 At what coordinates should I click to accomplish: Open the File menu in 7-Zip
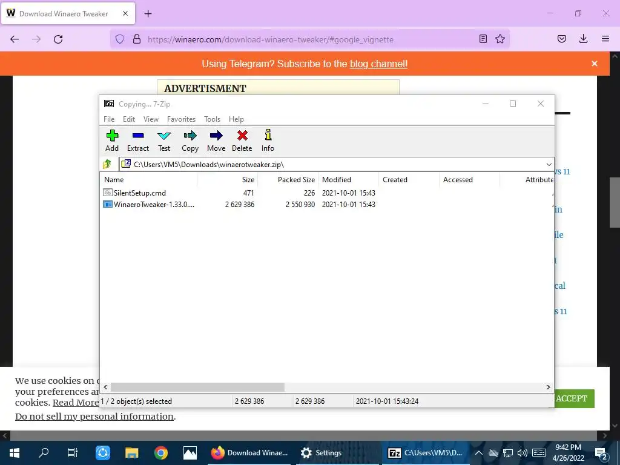[x=109, y=119]
